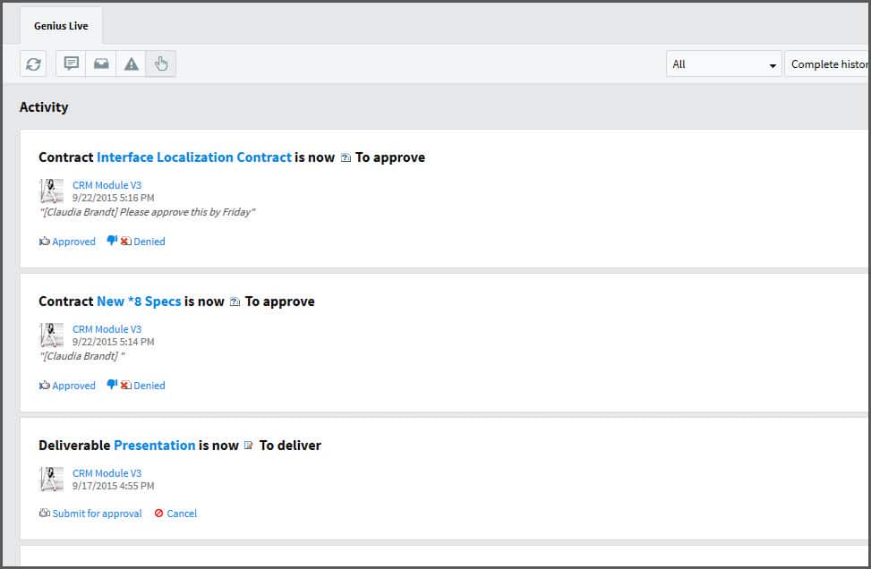Screen dimensions: 871x569
Task: Click Approved for New *8 Specs
Action: [x=68, y=386]
